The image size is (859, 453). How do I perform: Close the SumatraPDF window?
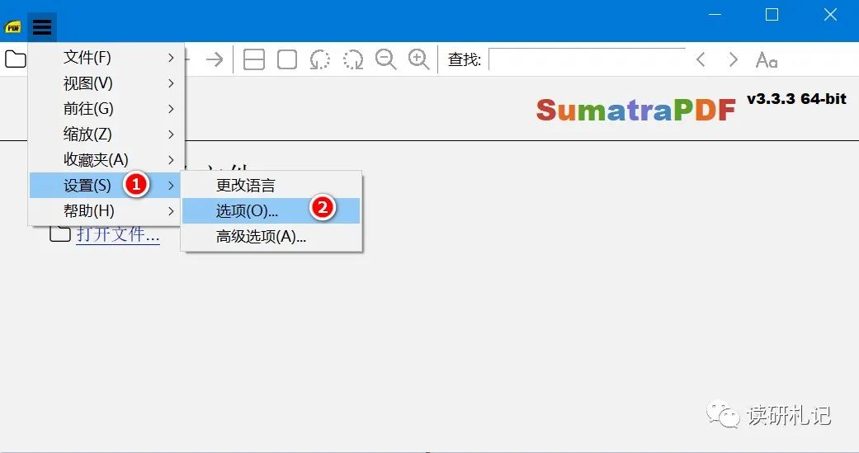click(830, 15)
